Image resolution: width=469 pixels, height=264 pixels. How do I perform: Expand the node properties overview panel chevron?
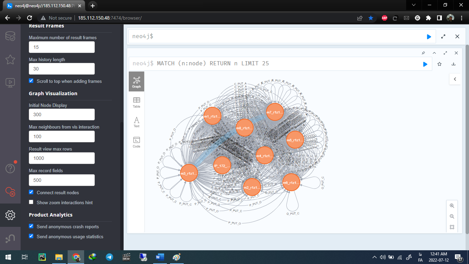455,79
